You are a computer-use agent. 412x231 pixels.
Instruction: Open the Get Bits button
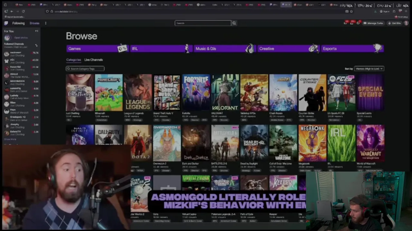394,23
